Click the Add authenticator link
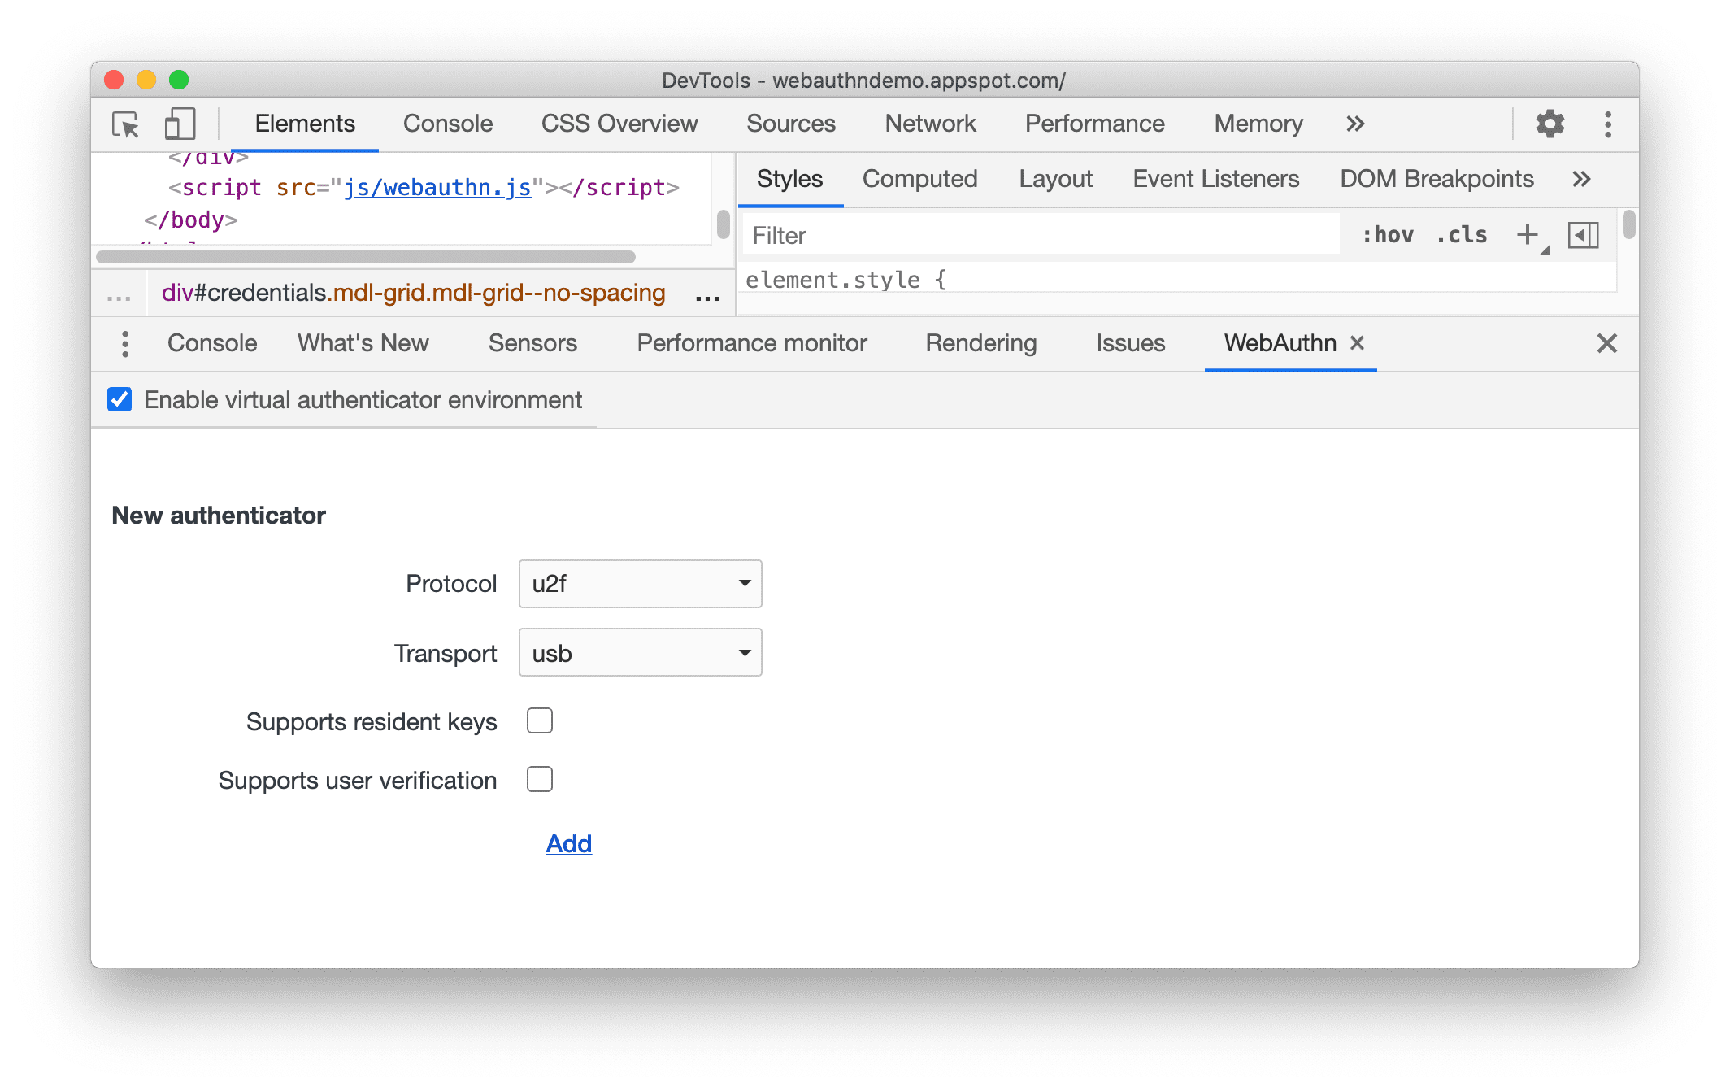Viewport: 1730px width, 1088px height. pyautogui.click(x=569, y=842)
